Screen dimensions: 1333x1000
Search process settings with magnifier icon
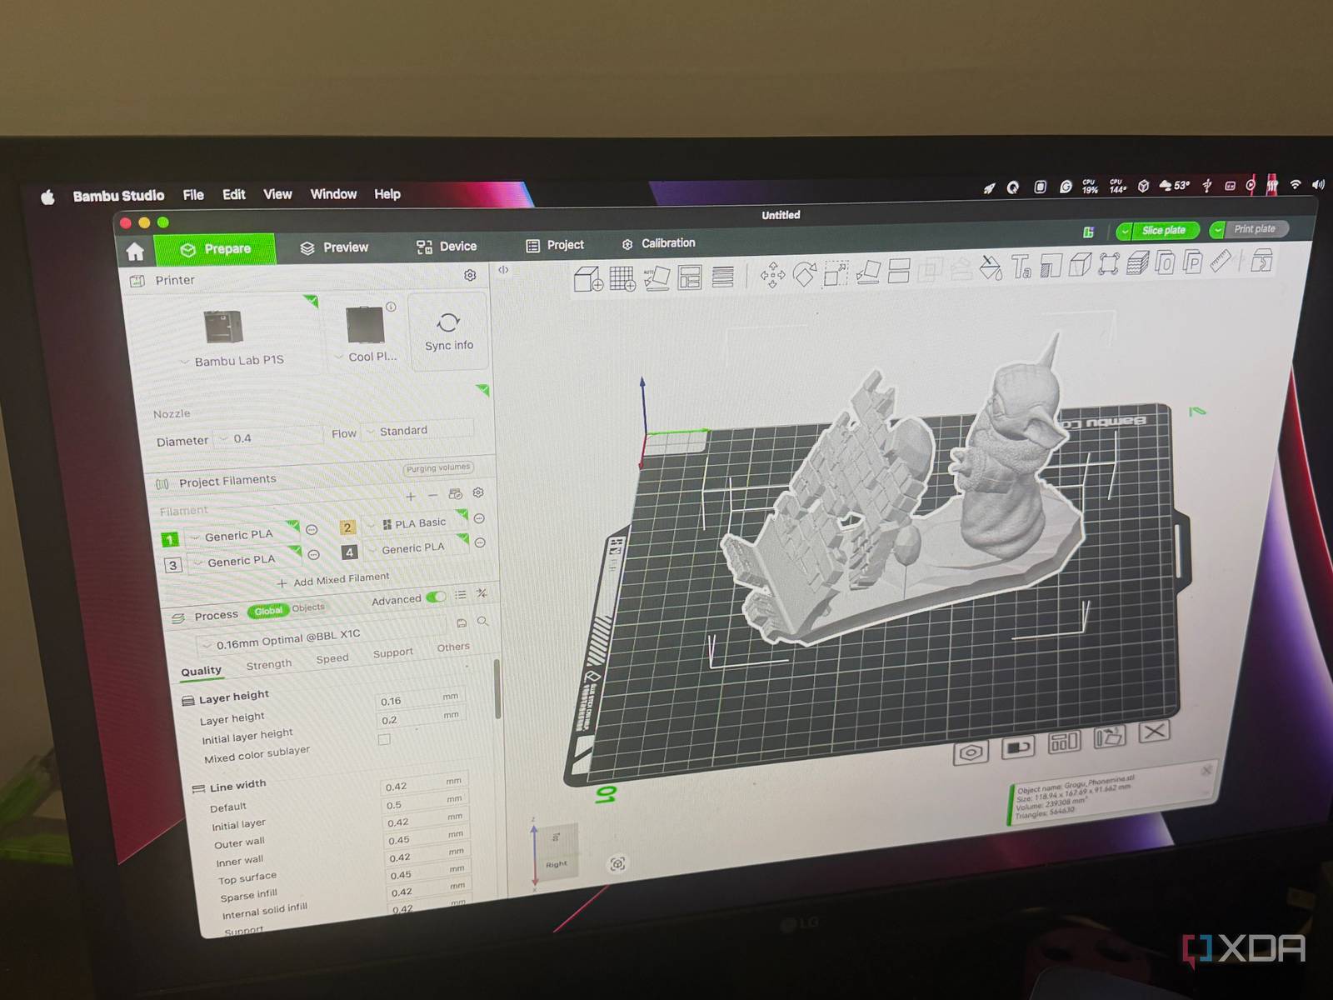[x=483, y=621]
